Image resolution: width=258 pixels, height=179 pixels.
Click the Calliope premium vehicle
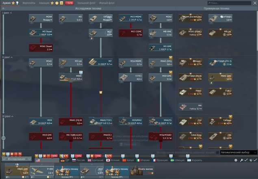click(220, 122)
